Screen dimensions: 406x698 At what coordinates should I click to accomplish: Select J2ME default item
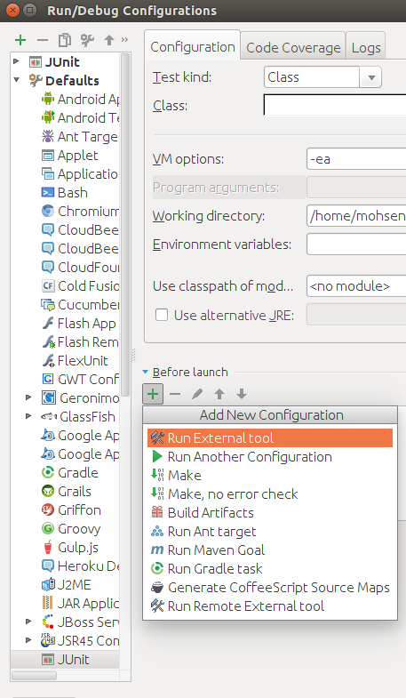(x=67, y=584)
